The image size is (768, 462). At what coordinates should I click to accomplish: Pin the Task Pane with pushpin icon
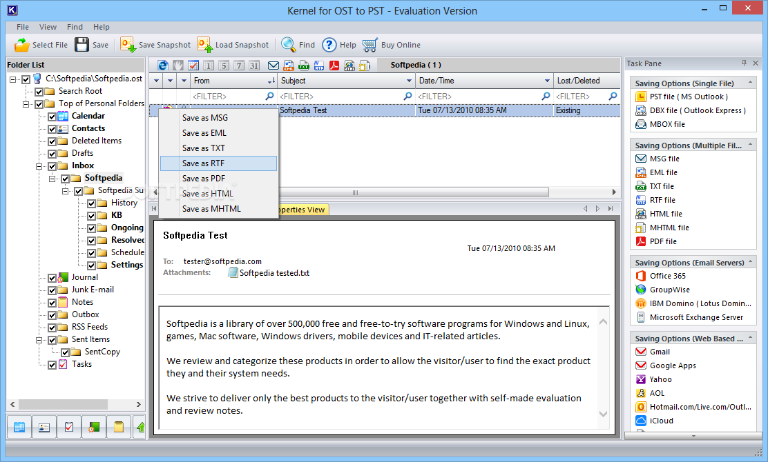coord(744,63)
